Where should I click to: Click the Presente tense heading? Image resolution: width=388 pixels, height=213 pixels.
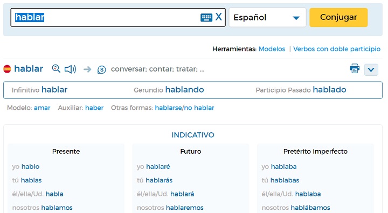66,151
